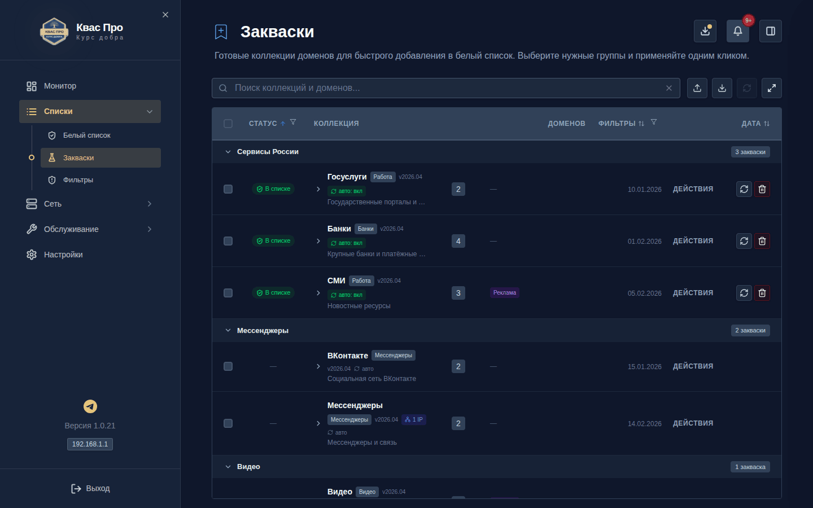Open the Настройки page
Screen dimensions: 813x508
coord(90,255)
